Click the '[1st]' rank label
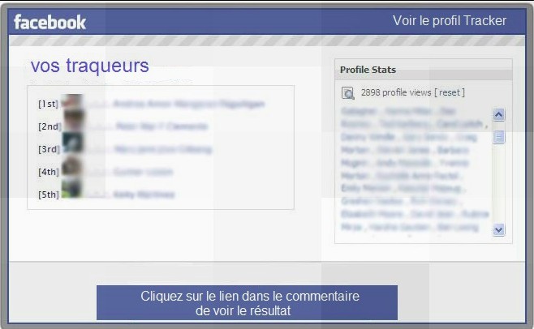 pos(48,104)
